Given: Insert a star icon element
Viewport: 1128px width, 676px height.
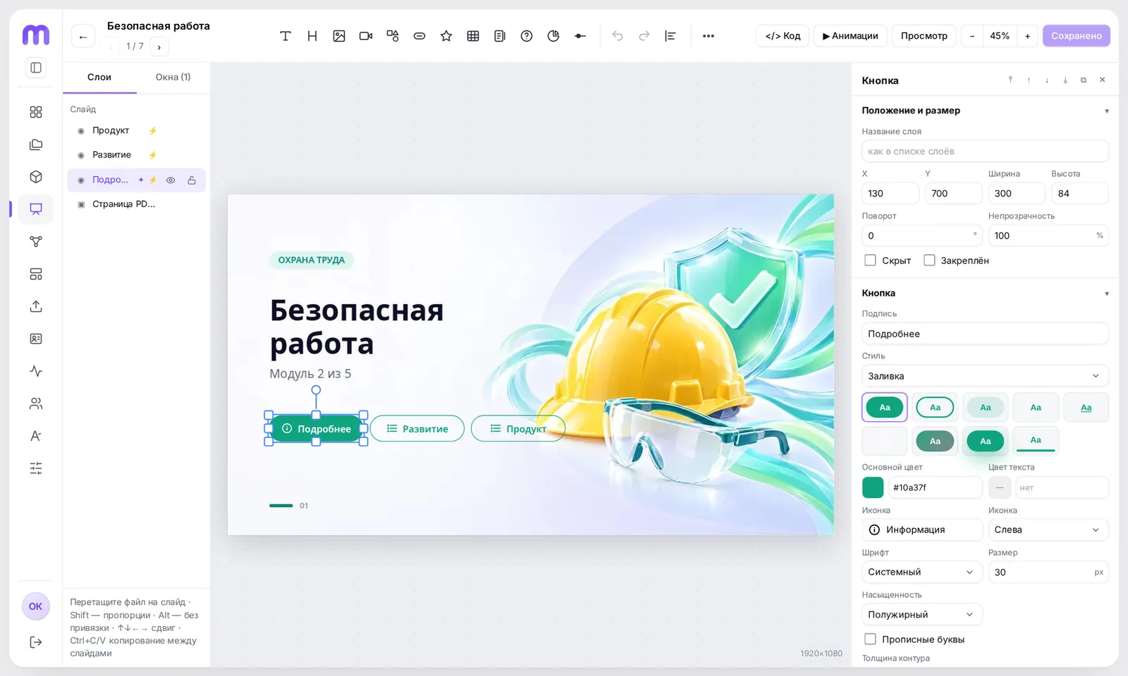Looking at the screenshot, I should pos(446,36).
